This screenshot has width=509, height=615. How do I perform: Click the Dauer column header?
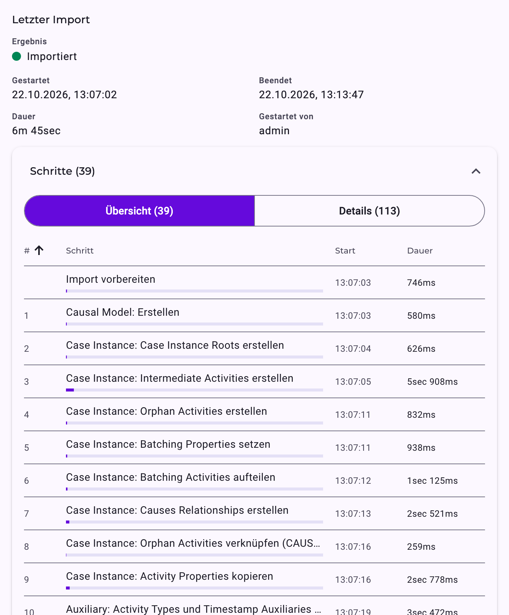pyautogui.click(x=420, y=250)
